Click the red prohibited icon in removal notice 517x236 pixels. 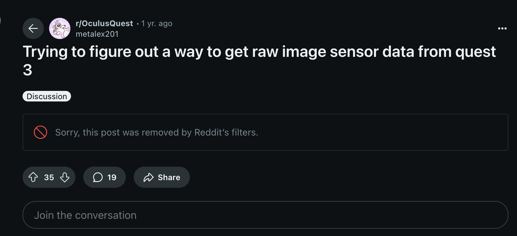40,132
